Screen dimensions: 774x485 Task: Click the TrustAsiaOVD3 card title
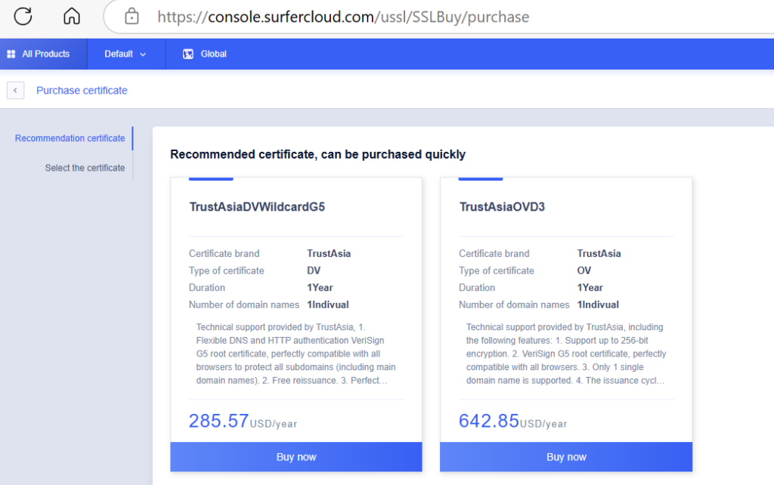(502, 206)
